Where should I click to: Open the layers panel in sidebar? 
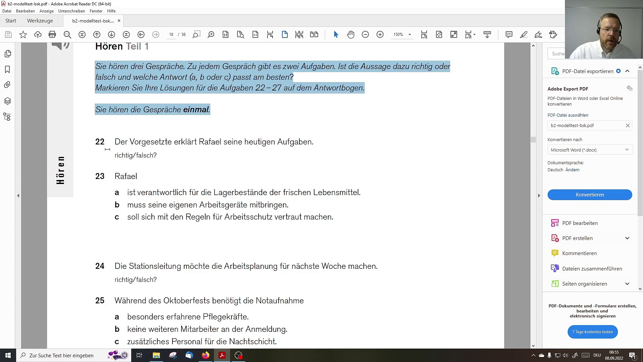click(7, 101)
